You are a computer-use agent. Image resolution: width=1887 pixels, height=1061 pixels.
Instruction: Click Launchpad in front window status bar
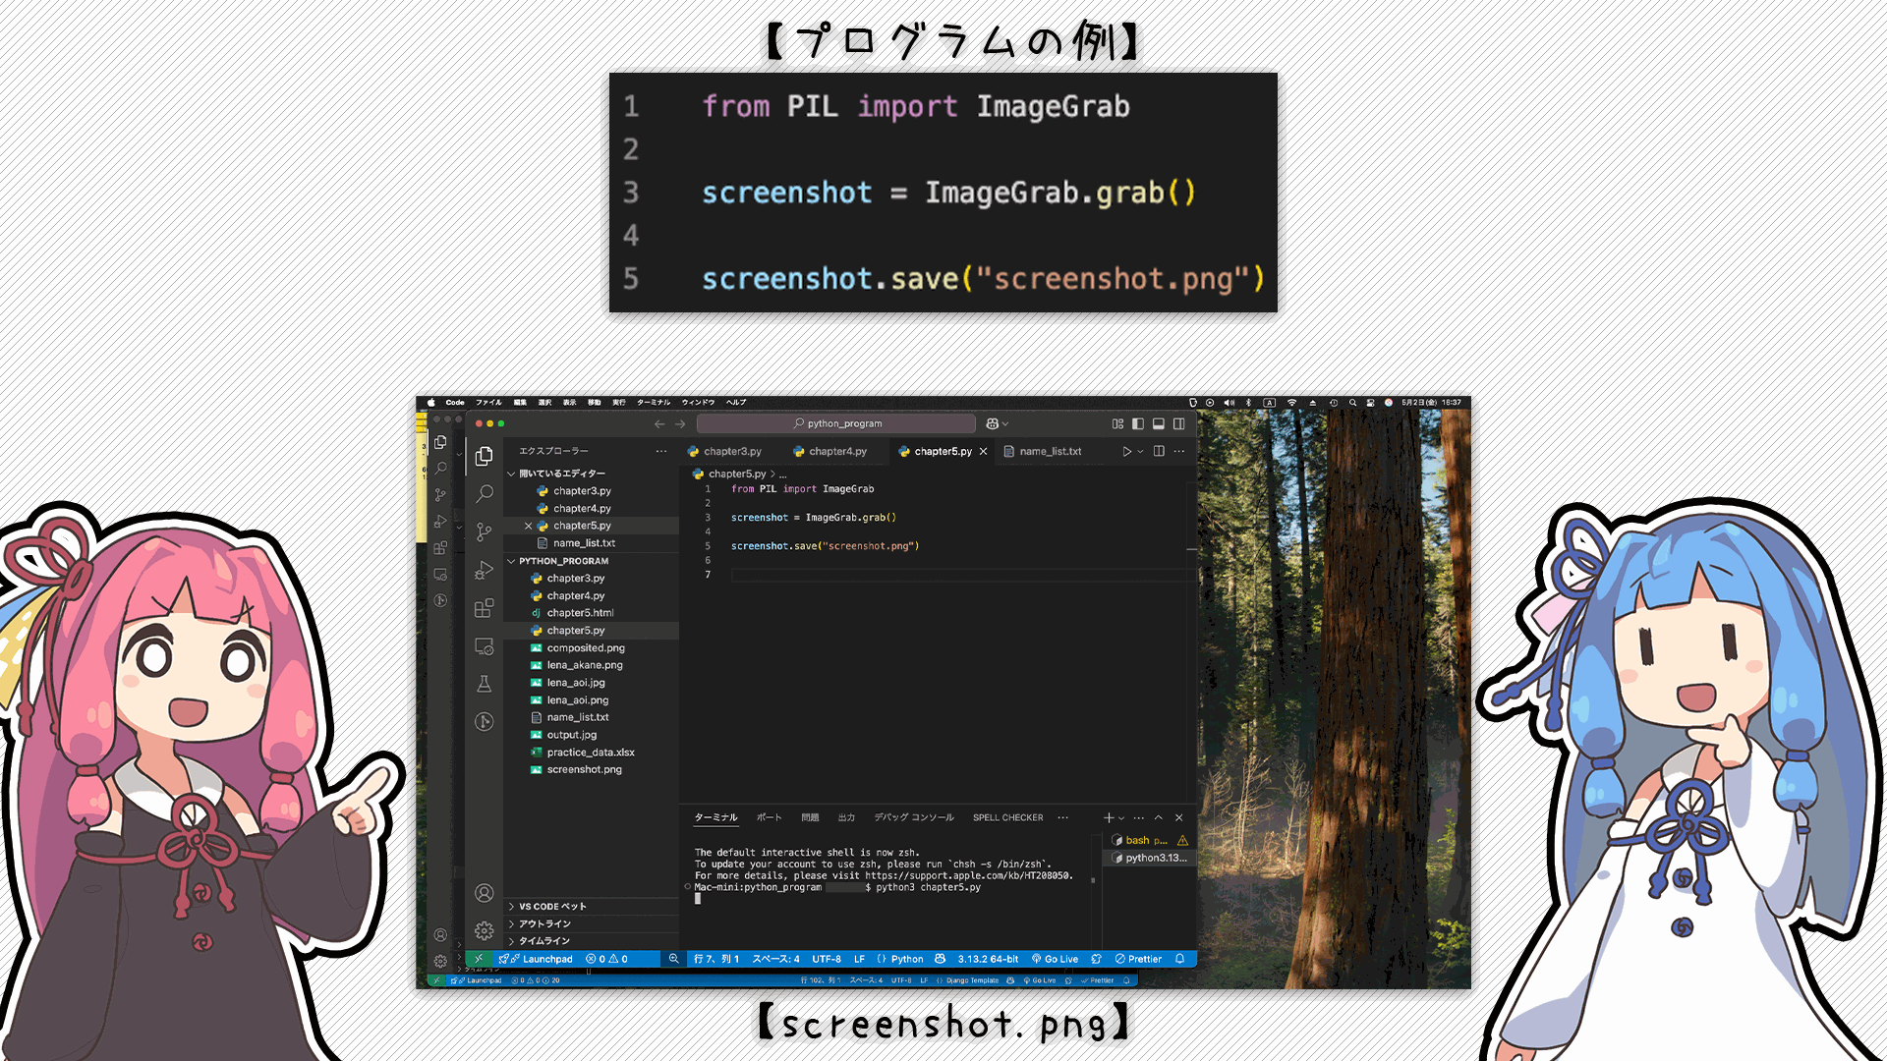coord(536,959)
